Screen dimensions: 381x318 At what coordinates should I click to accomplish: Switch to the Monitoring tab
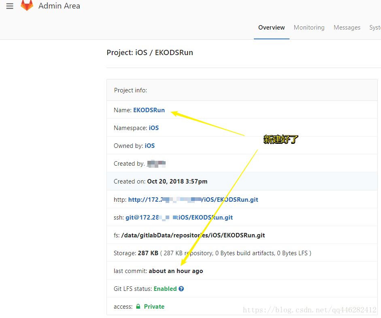click(309, 28)
